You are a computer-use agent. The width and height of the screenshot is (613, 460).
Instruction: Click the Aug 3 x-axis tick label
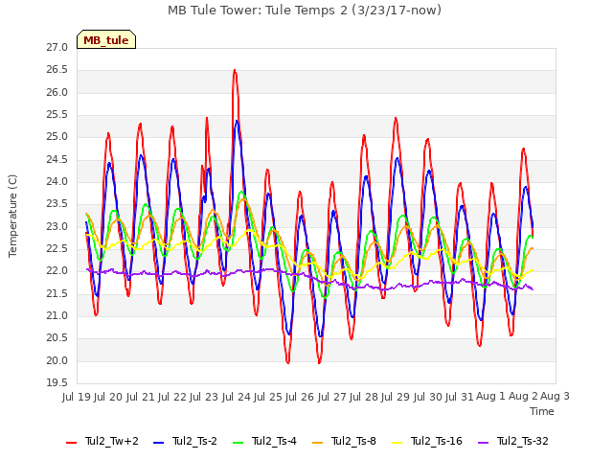(555, 397)
